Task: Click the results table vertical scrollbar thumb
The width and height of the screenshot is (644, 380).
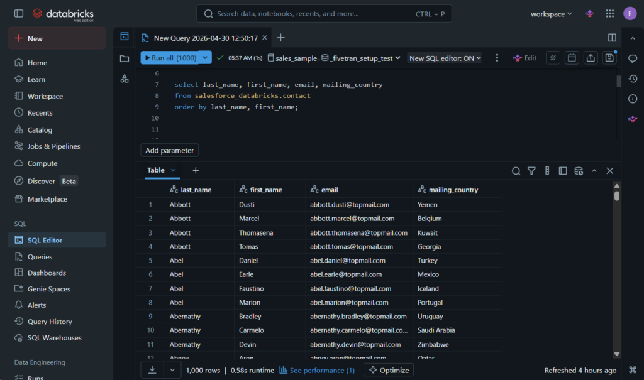Action: pyautogui.click(x=616, y=196)
